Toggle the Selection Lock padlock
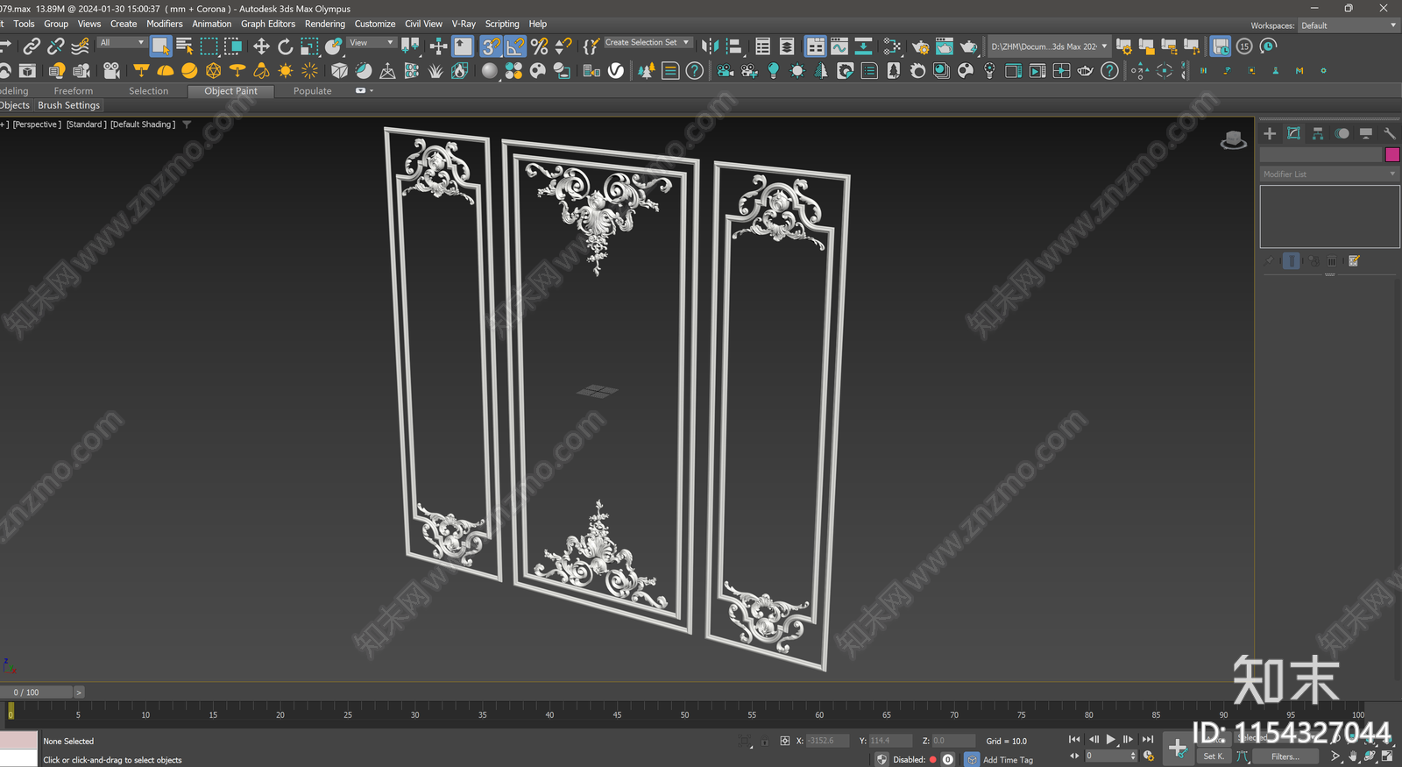 tap(765, 741)
